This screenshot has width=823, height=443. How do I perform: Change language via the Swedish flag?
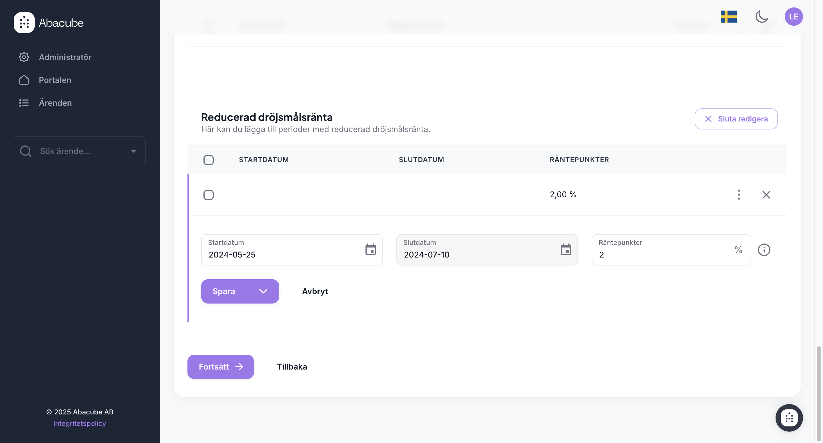coord(728,17)
